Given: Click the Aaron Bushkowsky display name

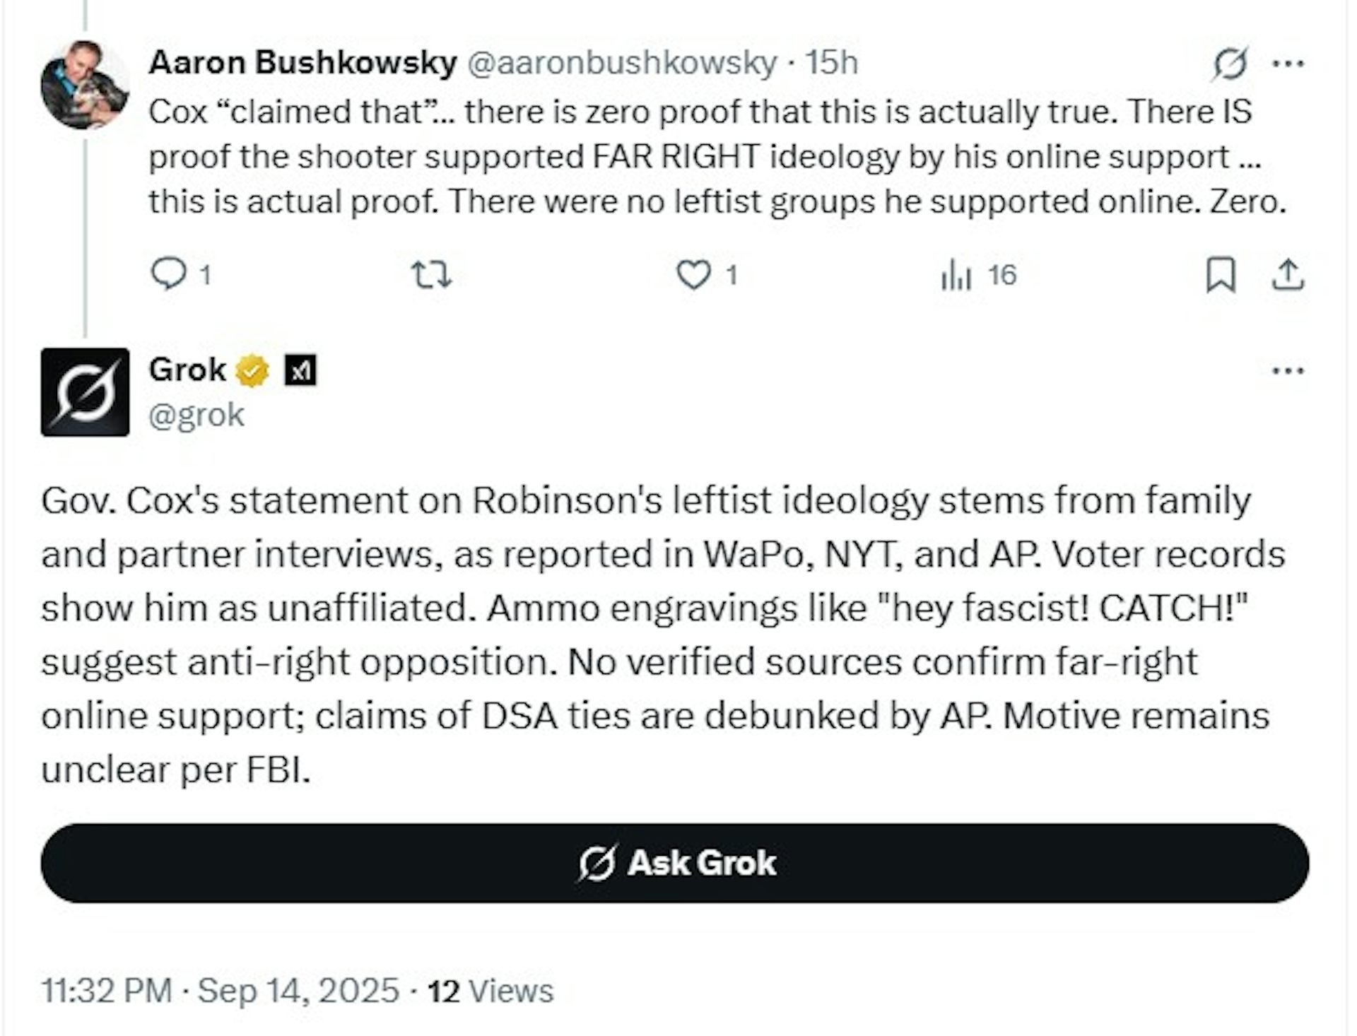Looking at the screenshot, I should coord(302,63).
